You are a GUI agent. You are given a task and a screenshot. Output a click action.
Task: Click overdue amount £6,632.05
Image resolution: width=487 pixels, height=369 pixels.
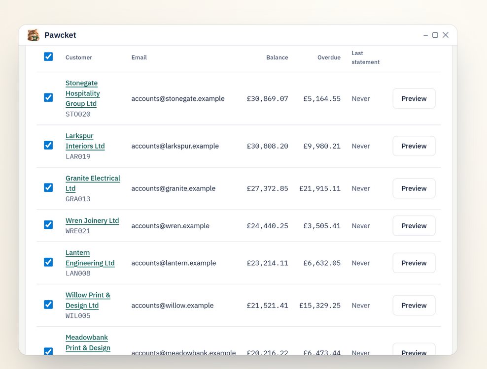tap(322, 263)
